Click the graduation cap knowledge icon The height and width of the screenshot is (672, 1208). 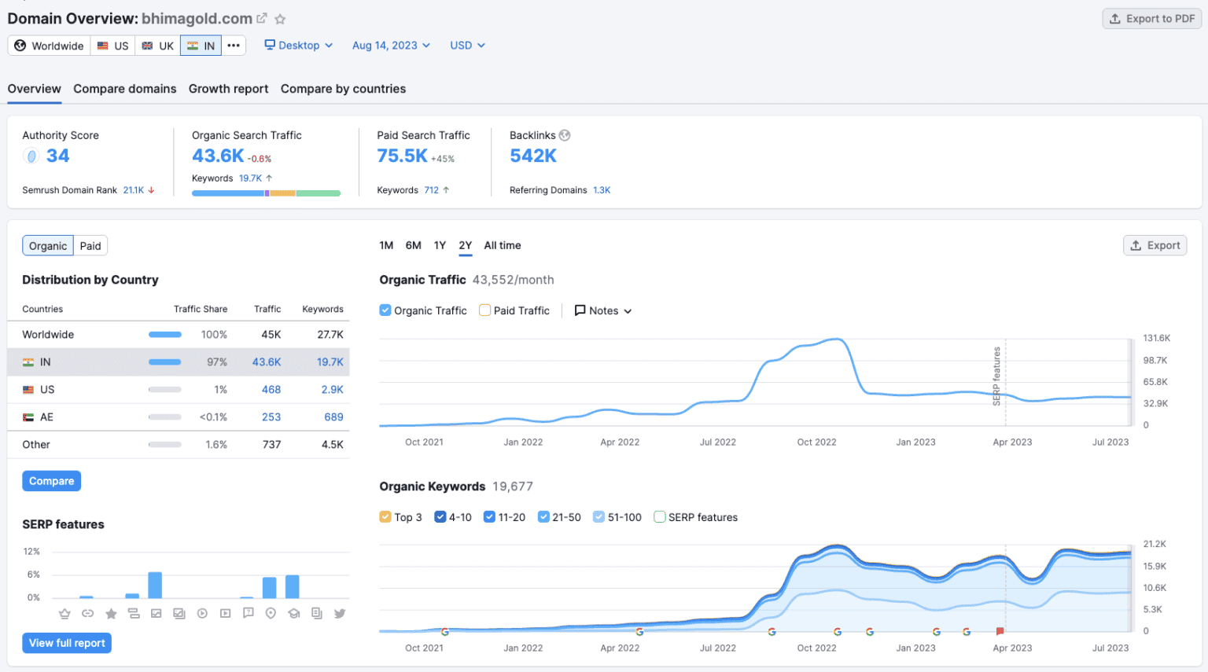click(294, 614)
